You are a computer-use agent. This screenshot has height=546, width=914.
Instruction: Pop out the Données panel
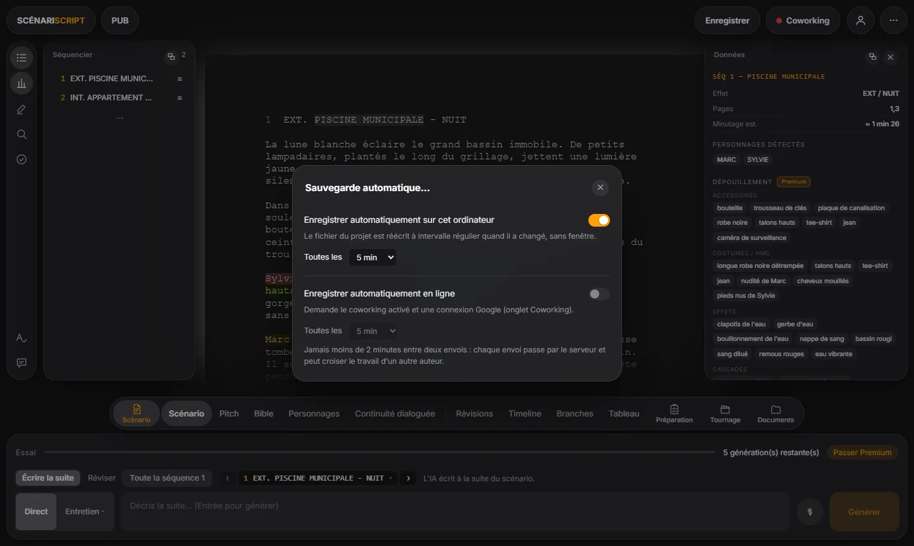[873, 57]
